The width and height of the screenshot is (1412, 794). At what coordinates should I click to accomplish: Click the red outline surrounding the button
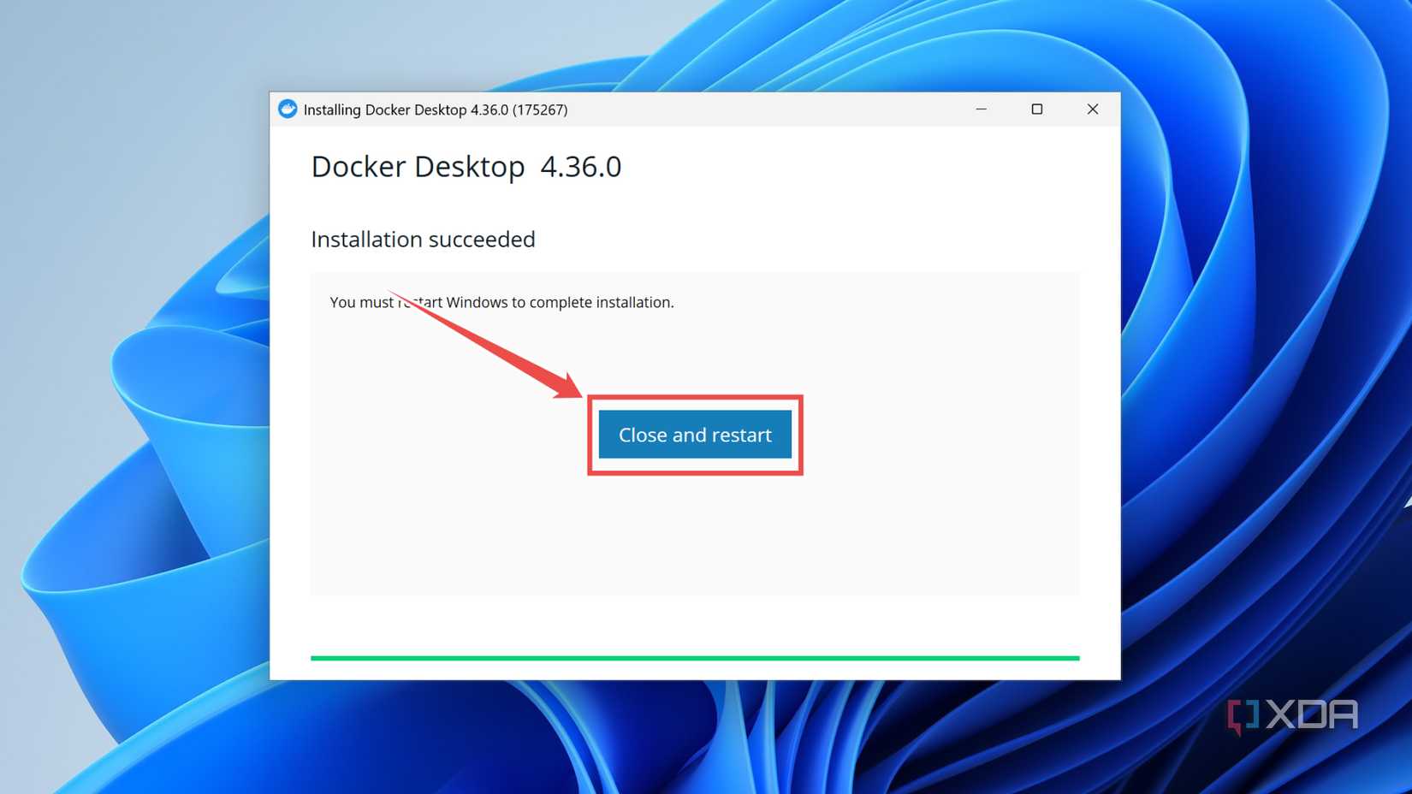(695, 395)
